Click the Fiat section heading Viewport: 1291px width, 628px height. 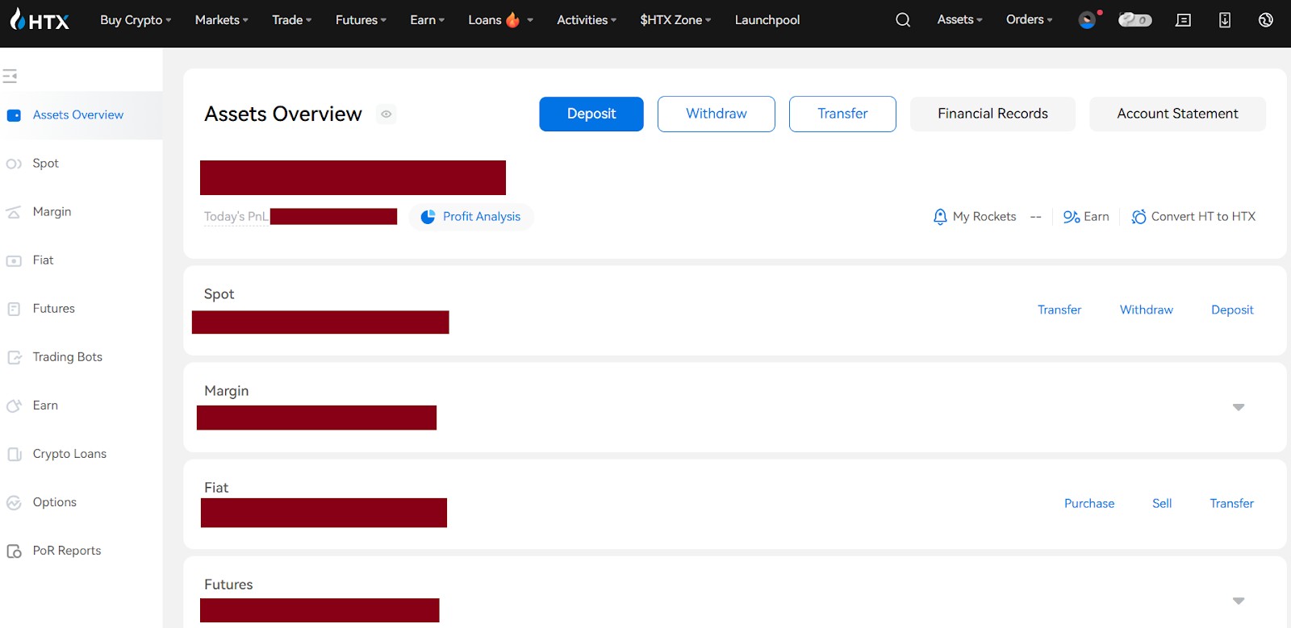(216, 488)
